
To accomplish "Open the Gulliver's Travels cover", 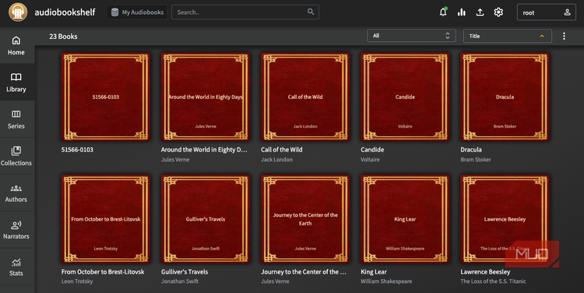I will (206, 219).
